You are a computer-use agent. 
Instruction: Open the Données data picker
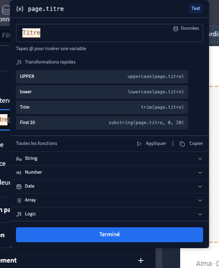[186, 28]
